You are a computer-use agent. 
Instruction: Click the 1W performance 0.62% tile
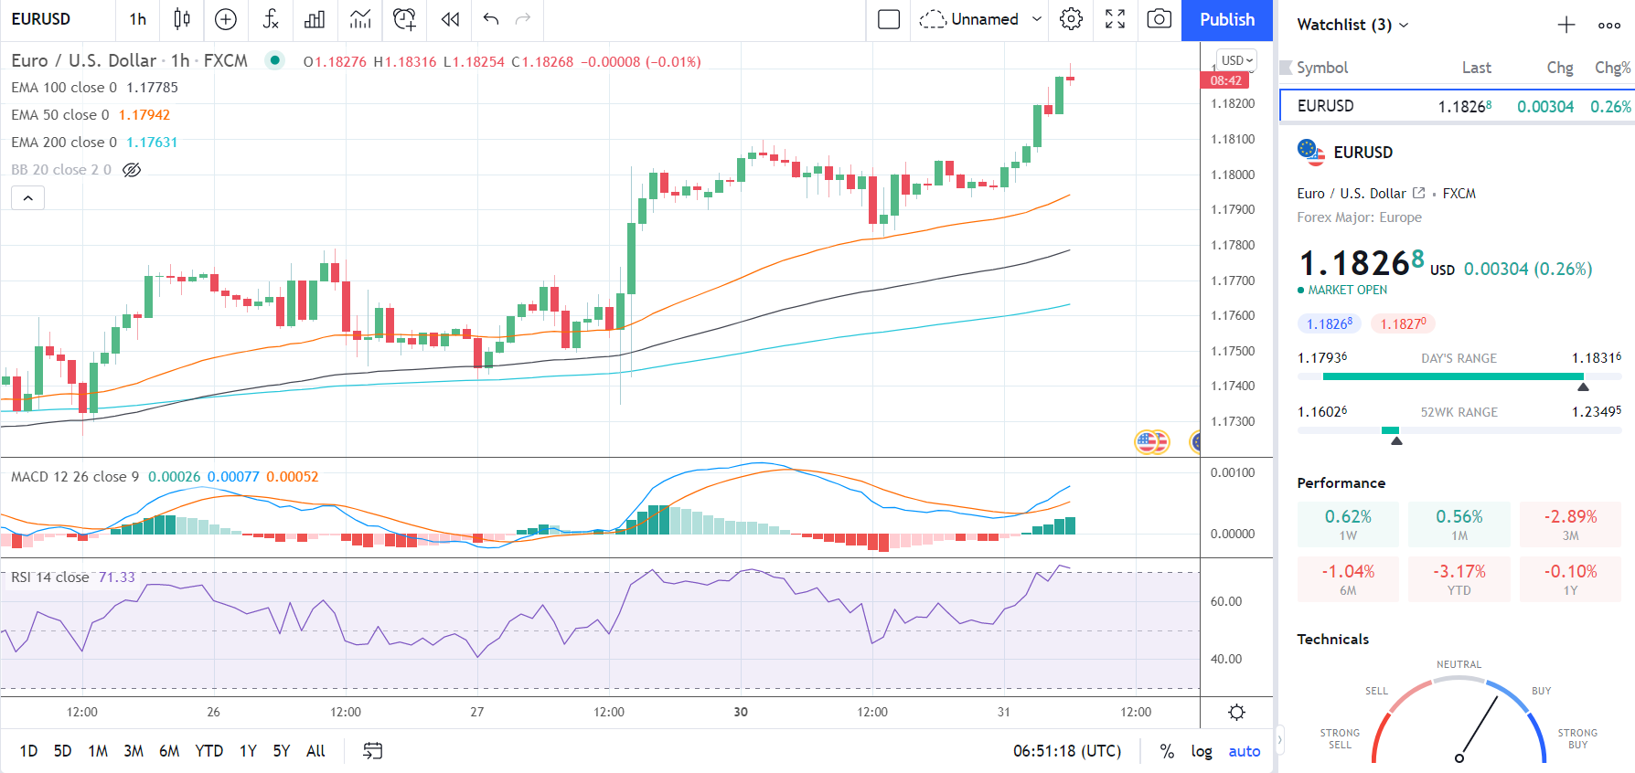pyautogui.click(x=1348, y=524)
